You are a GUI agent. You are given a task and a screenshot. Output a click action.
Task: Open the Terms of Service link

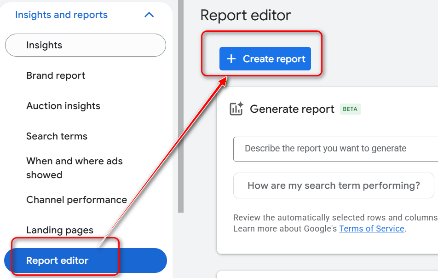click(372, 229)
